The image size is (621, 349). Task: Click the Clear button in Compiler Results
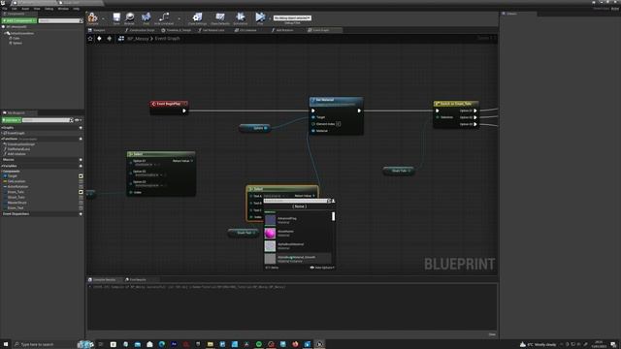[492, 334]
